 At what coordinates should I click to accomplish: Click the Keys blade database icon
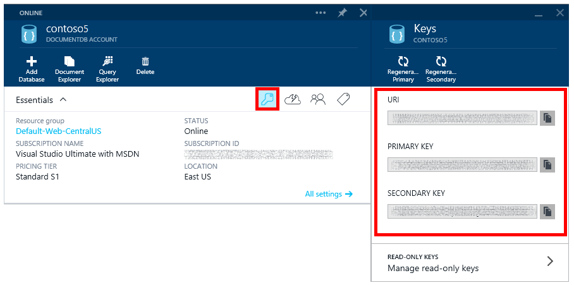click(398, 33)
